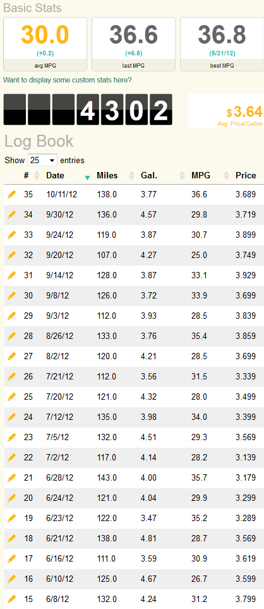The width and height of the screenshot is (264, 609).
Task: Edit entry 28 dated 8/26/12
Action: [12, 336]
